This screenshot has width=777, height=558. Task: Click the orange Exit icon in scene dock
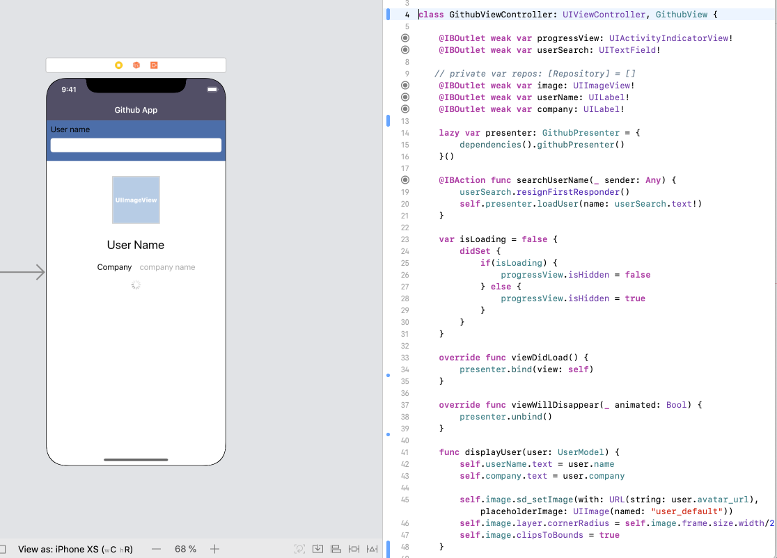point(154,65)
